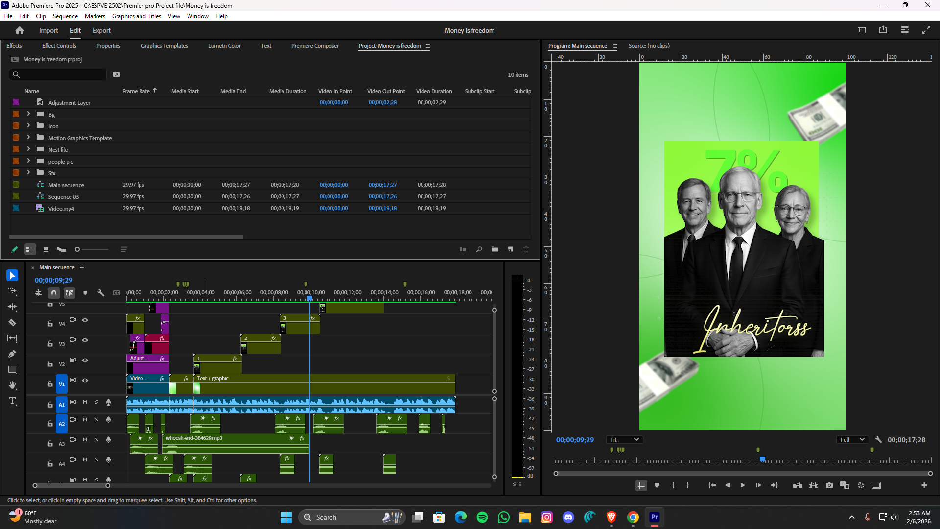Select the Pen tool
The width and height of the screenshot is (940, 529).
coord(12,354)
